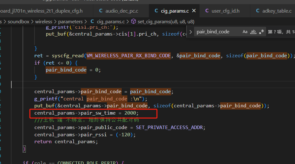
Task: Click the wireless breadcrumb folder
Action: point(44,22)
